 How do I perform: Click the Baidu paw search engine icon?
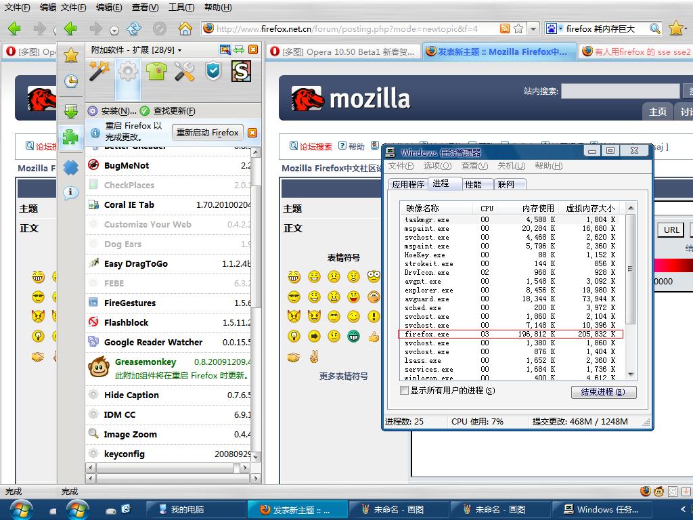(552, 28)
